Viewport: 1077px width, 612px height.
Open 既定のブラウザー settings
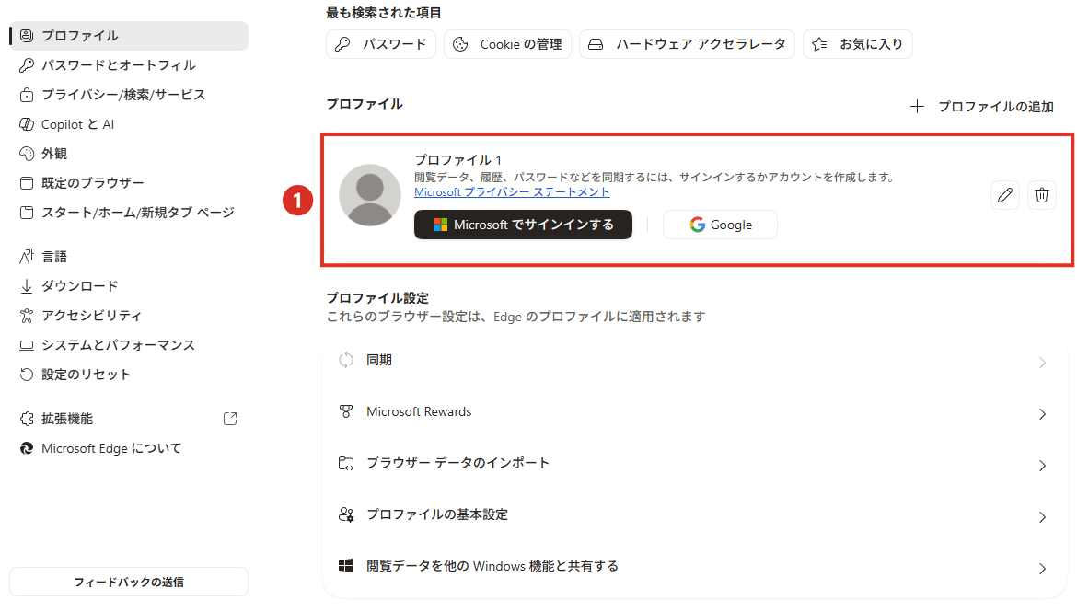tap(129, 183)
